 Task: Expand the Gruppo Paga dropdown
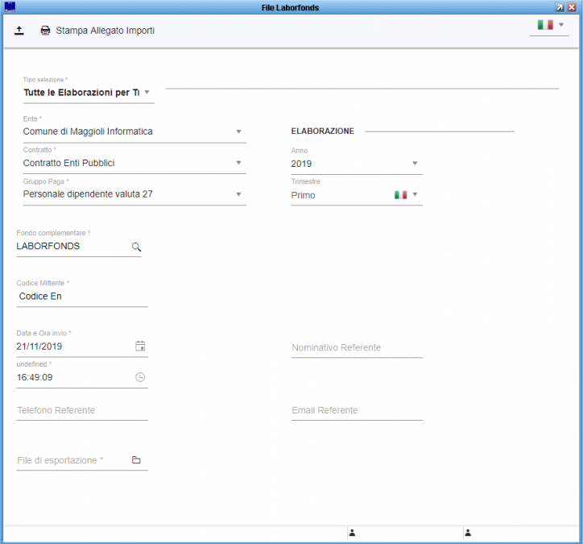pyautogui.click(x=134, y=194)
